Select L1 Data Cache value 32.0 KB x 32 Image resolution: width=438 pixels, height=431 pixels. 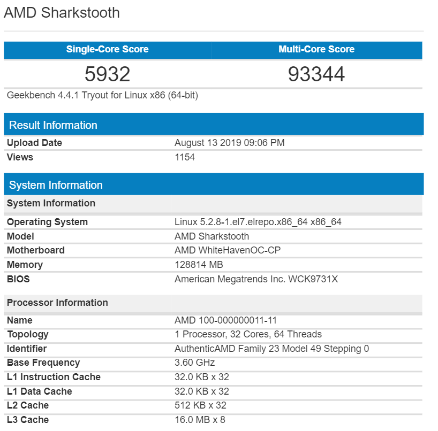(202, 391)
